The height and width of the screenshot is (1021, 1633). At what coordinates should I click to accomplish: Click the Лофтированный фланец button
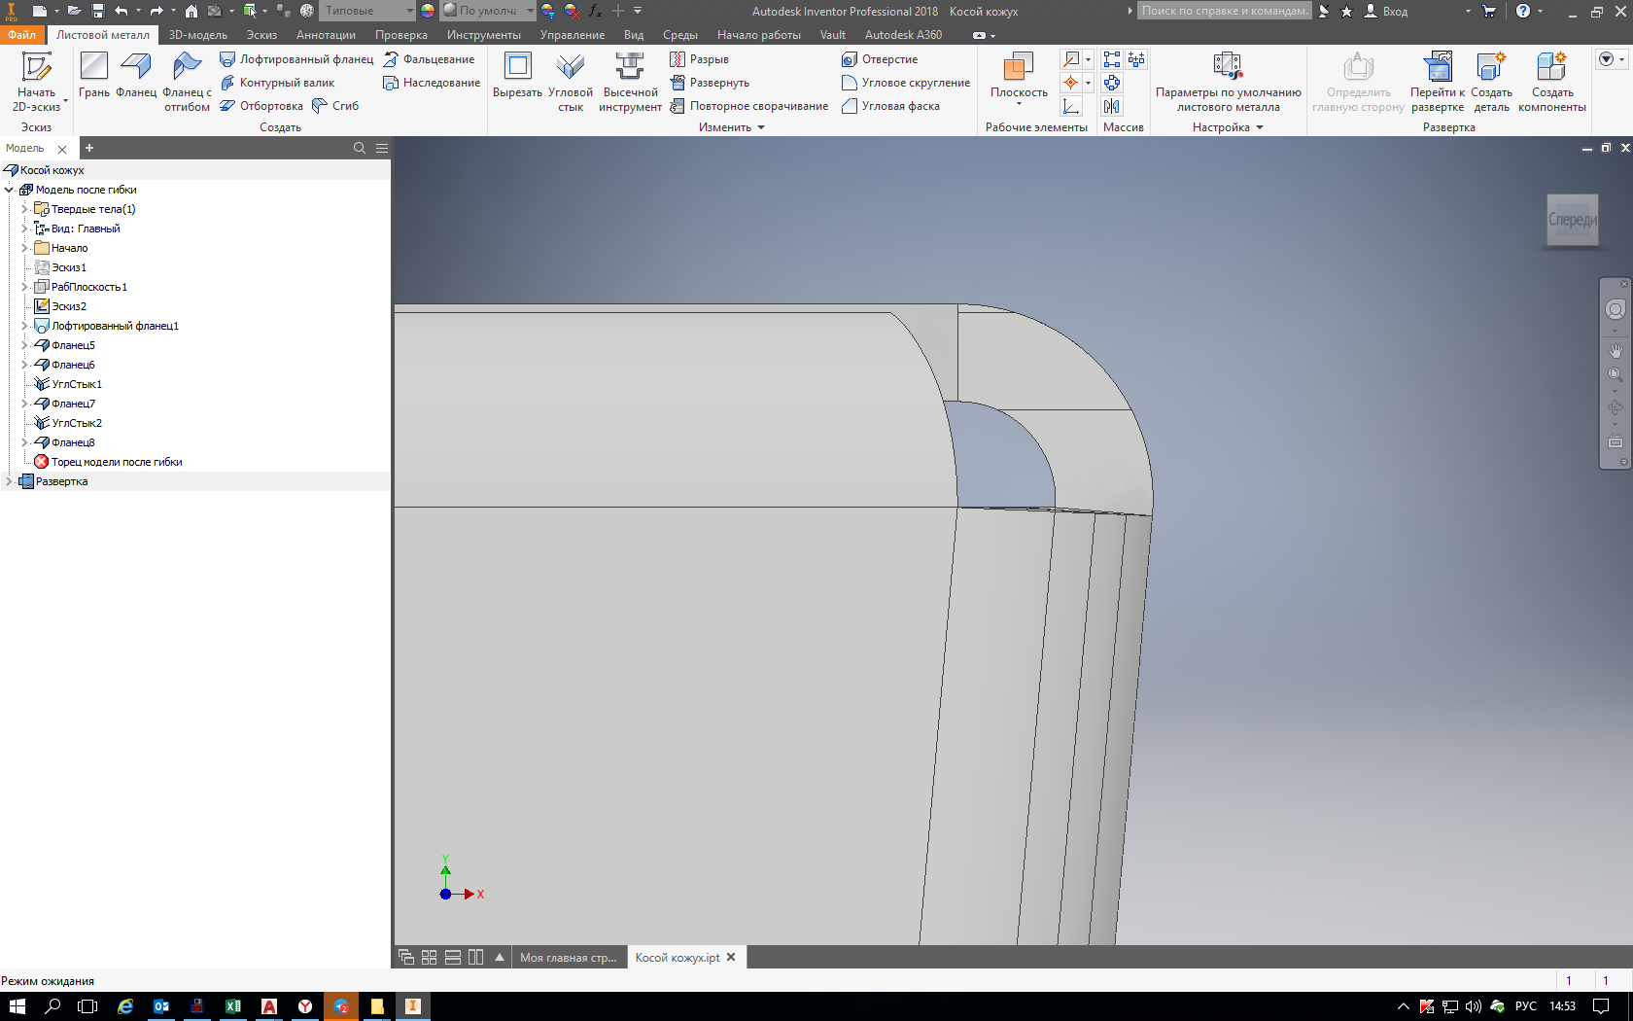[x=296, y=59]
